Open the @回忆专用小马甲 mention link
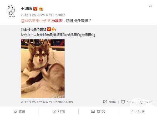157x116 pixels. pyautogui.click(x=35, y=21)
